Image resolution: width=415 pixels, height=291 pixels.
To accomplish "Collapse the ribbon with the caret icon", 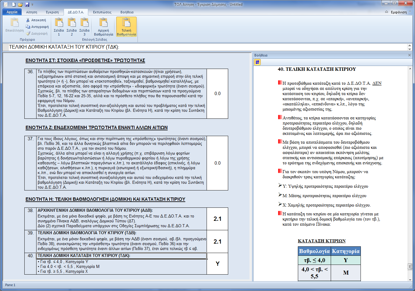I will click(x=386, y=12).
